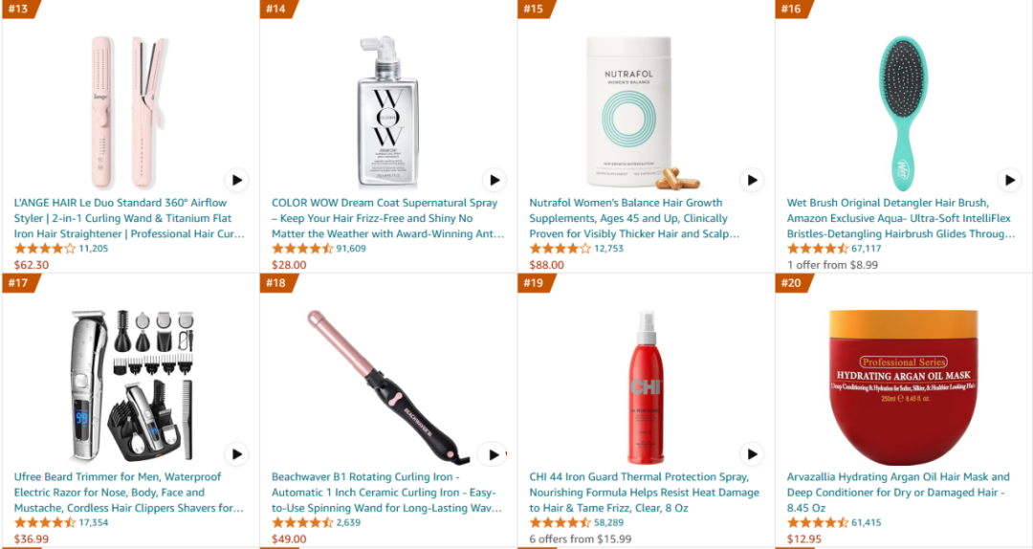Click the $49.00 Beachwaver price
Image resolution: width=1033 pixels, height=549 pixels.
click(x=289, y=539)
